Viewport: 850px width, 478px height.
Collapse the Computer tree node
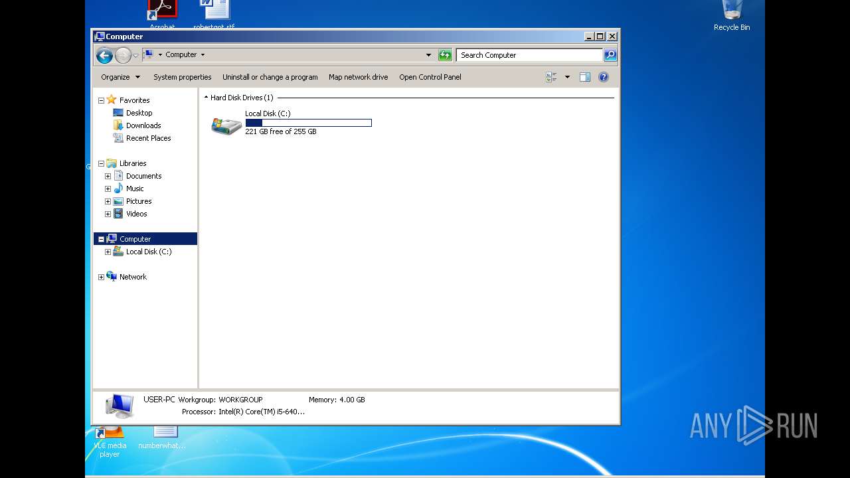[x=101, y=239]
